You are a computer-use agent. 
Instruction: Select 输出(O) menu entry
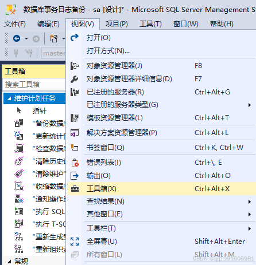click(161, 176)
